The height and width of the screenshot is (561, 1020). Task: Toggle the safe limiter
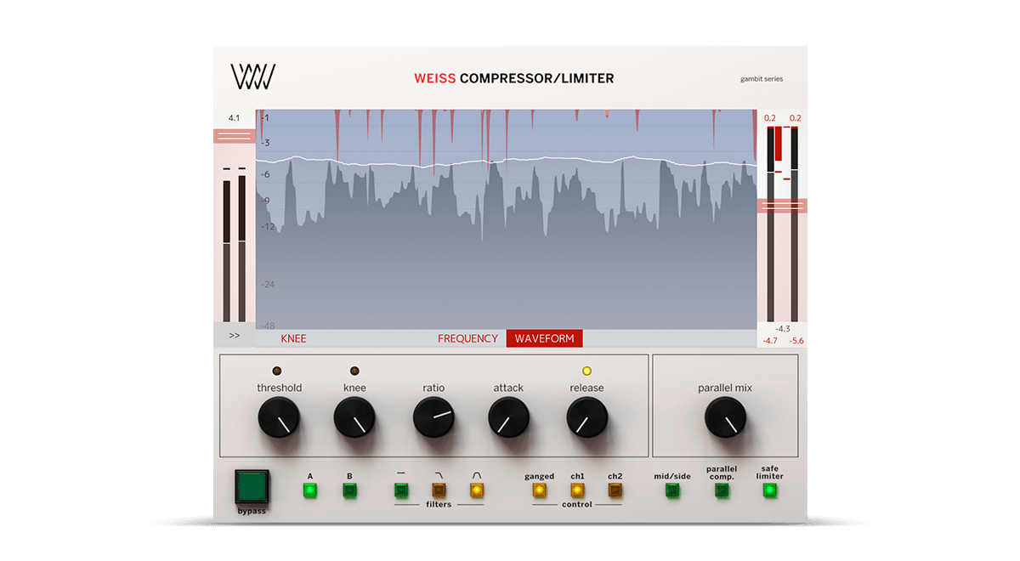pos(769,489)
